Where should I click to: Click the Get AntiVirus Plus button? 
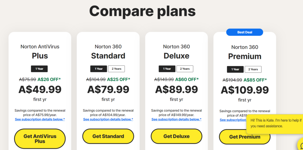(x=40, y=139)
